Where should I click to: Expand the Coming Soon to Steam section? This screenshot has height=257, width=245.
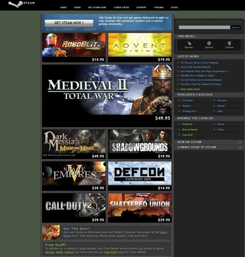point(240,147)
